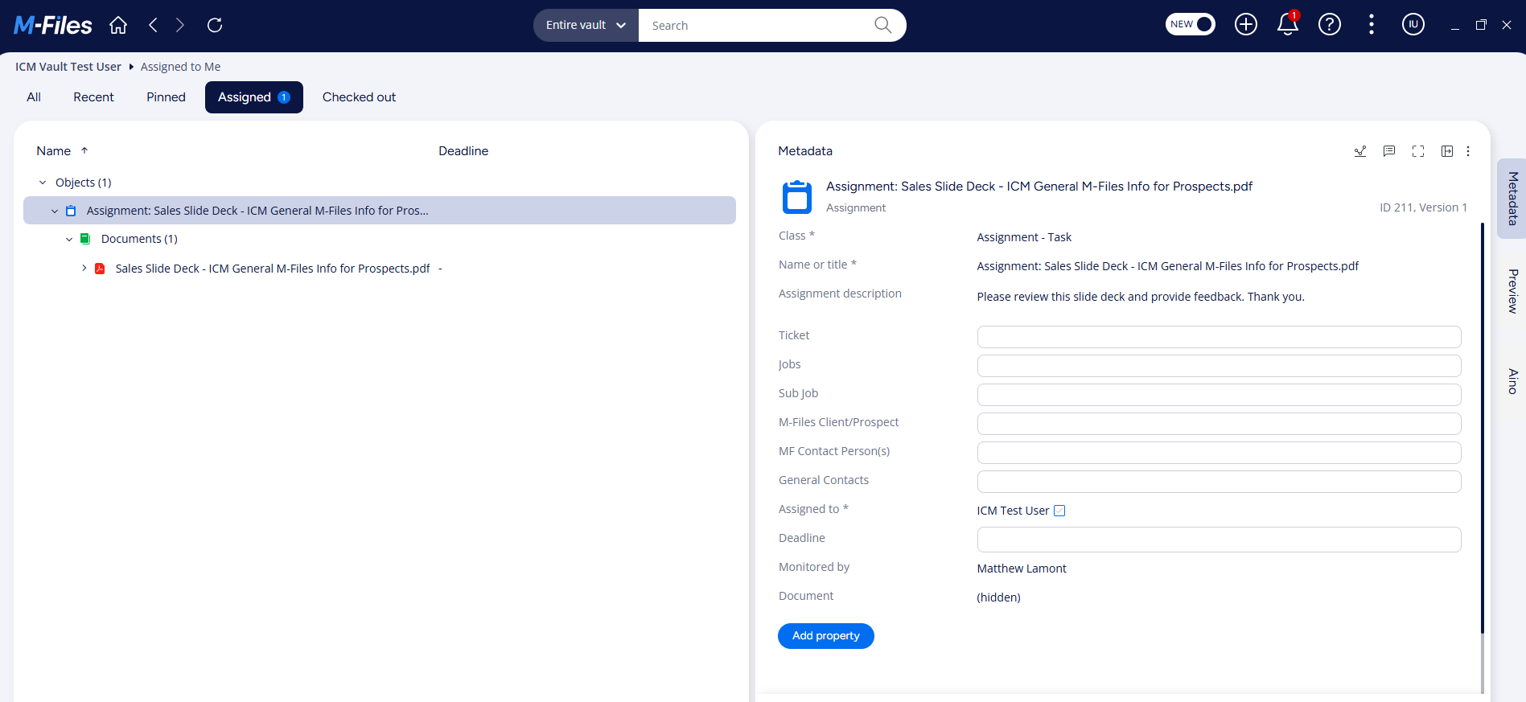Open the notifications bell

(x=1288, y=24)
